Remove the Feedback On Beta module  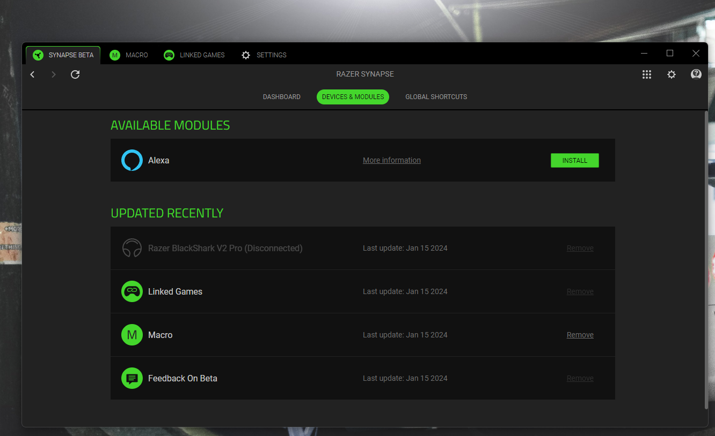[580, 378]
